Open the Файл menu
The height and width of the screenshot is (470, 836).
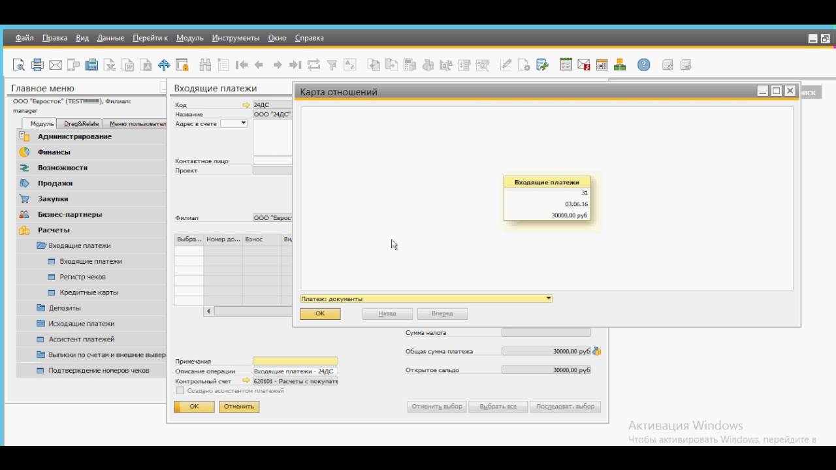point(25,38)
